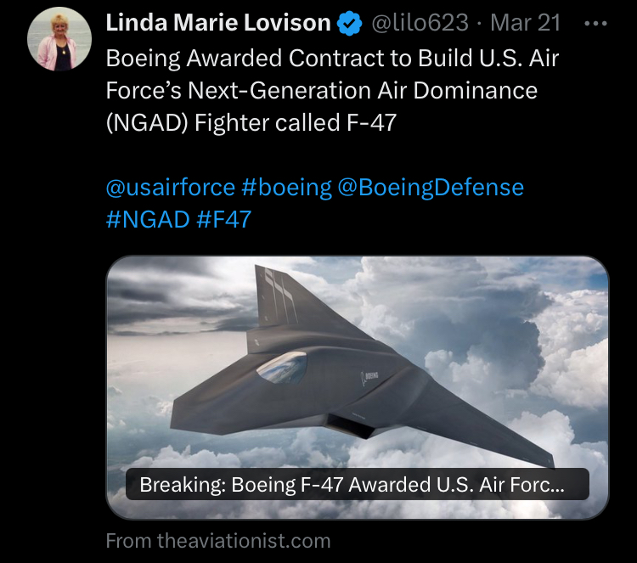Click the 'Boeing Awarded Contract' tweet text line
Image resolution: width=637 pixels, height=563 pixels.
(332, 59)
